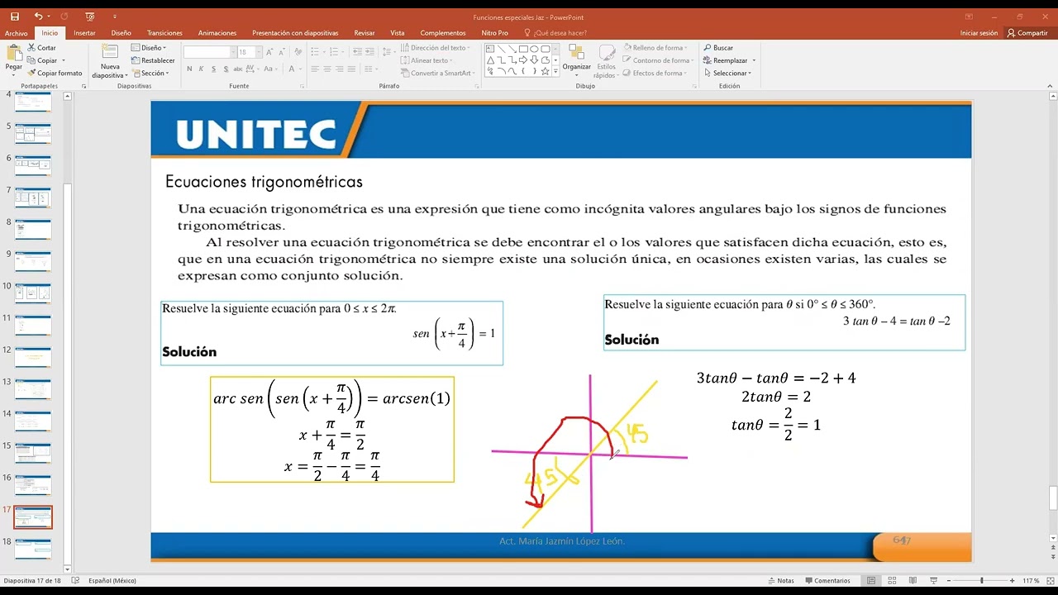Image resolution: width=1058 pixels, height=595 pixels.
Task: Decrease font size with the small A icon
Action: click(x=282, y=52)
